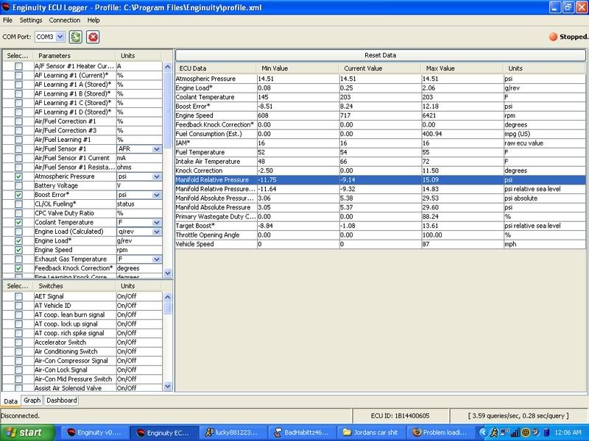Open the Jordans car shit folder taskbar item
This screenshot has height=441, width=589.
tap(371, 432)
